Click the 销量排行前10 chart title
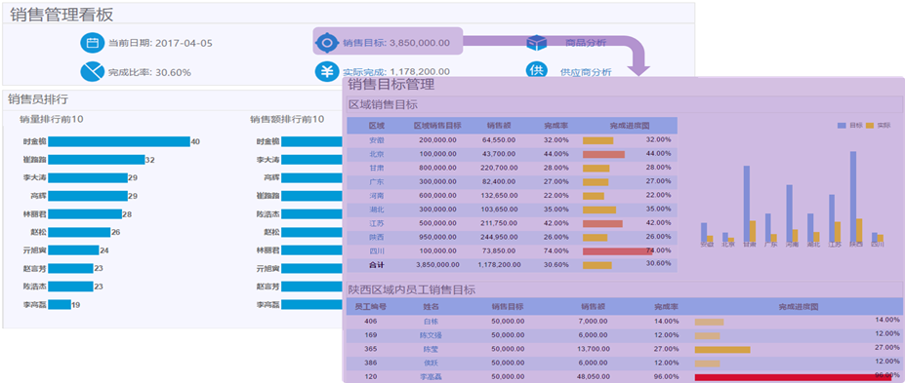The width and height of the screenshot is (905, 383). (x=52, y=119)
